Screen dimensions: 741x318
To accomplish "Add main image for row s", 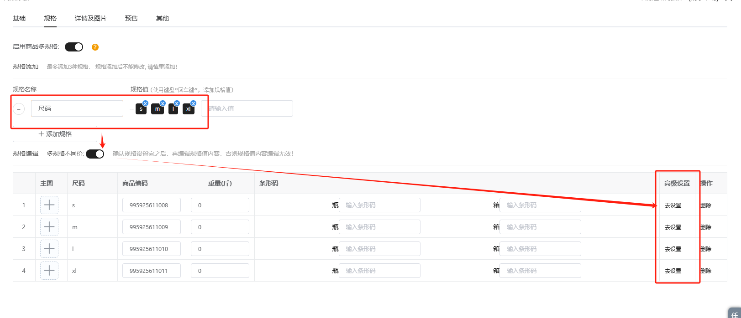I will point(49,205).
